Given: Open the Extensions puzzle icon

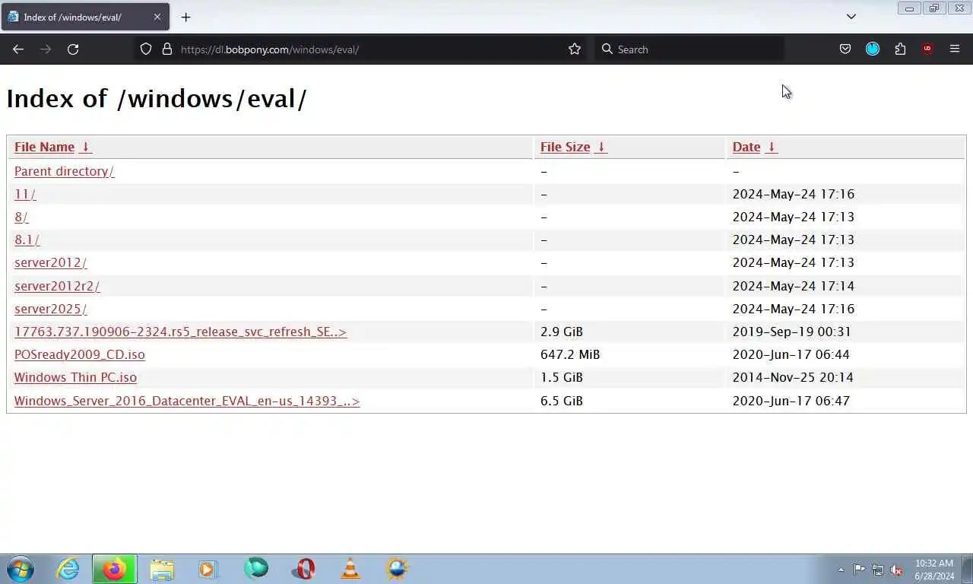Looking at the screenshot, I should click(900, 49).
